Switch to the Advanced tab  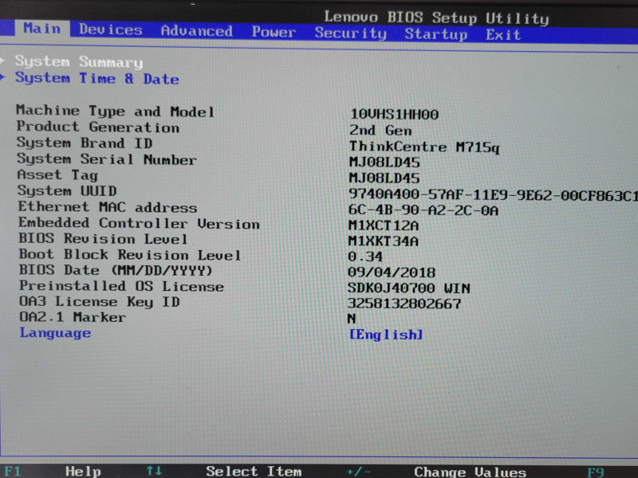coord(196,31)
